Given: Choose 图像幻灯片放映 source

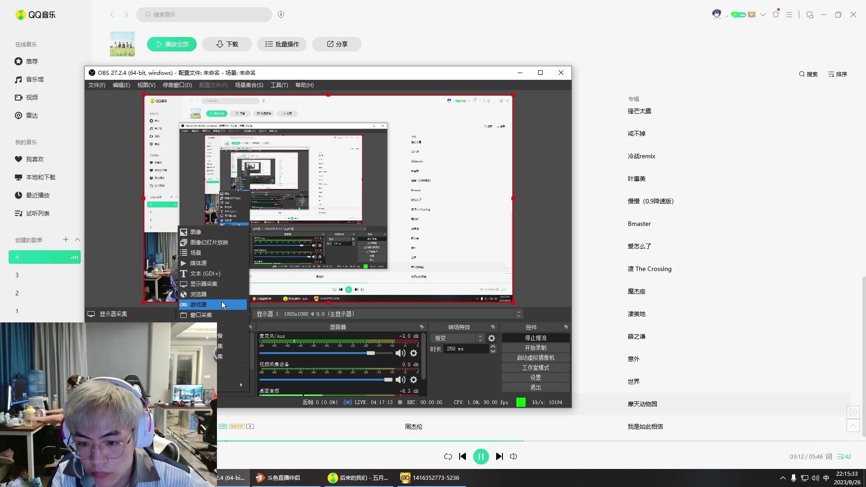Looking at the screenshot, I should pyautogui.click(x=213, y=242).
